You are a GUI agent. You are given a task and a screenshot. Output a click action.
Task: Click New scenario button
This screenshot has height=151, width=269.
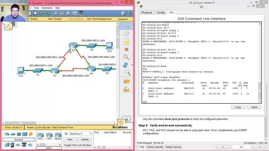click(x=70, y=139)
